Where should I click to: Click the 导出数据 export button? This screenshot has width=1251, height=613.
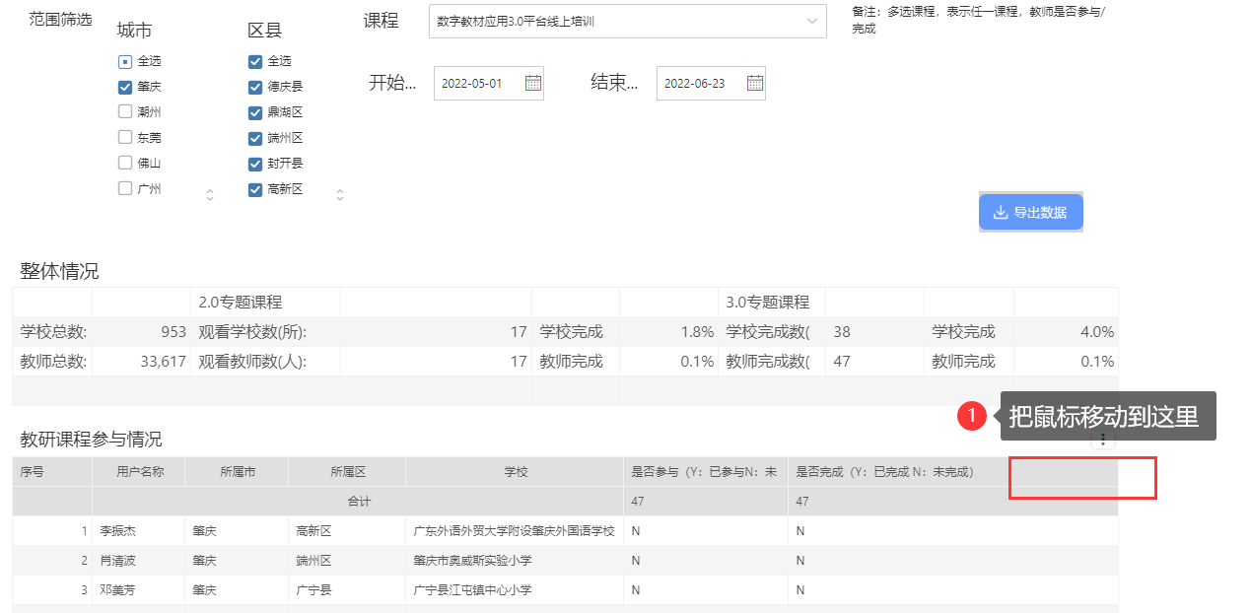click(x=1030, y=211)
